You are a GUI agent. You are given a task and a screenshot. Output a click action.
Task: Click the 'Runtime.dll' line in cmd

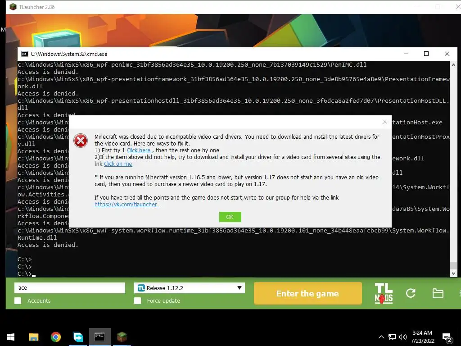[37, 238]
